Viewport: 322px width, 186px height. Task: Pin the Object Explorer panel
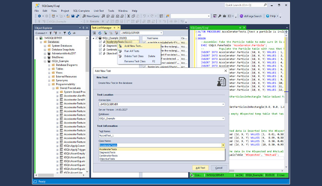(83, 28)
